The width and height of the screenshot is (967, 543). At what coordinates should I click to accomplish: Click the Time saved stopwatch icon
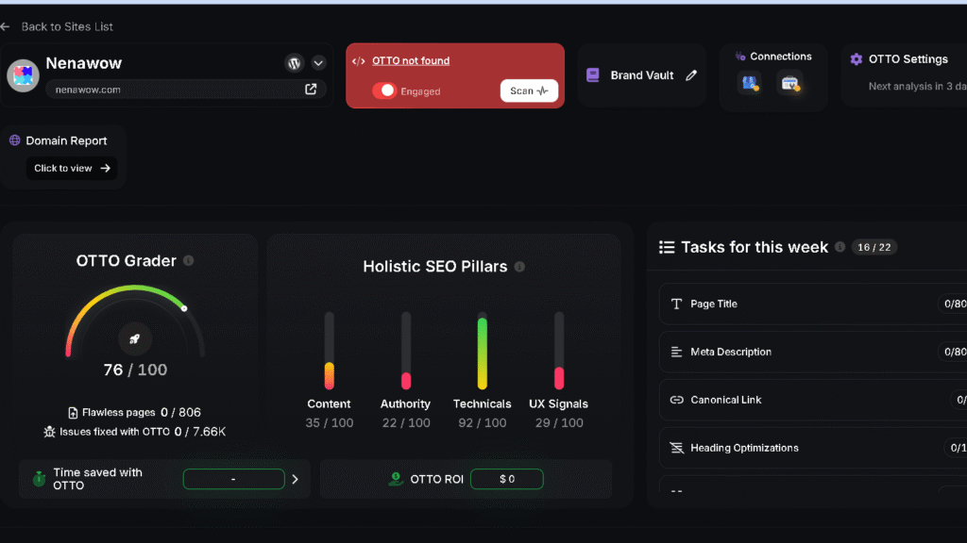click(x=39, y=478)
